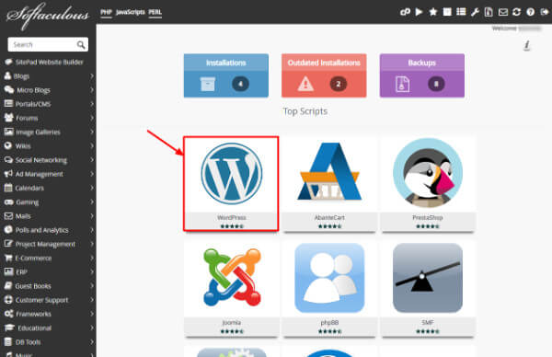Click the Installations archive box icon
Image resolution: width=552 pixels, height=357 pixels.
pos(208,84)
